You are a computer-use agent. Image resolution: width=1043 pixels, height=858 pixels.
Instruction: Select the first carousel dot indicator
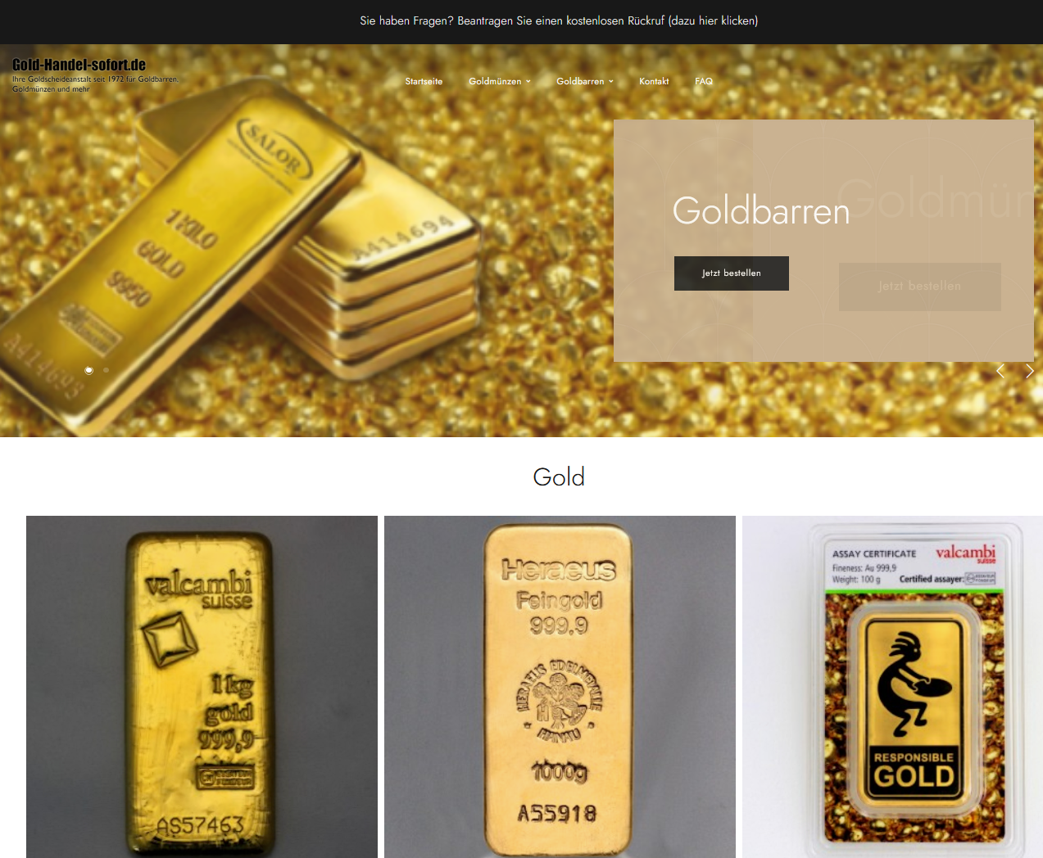(89, 370)
